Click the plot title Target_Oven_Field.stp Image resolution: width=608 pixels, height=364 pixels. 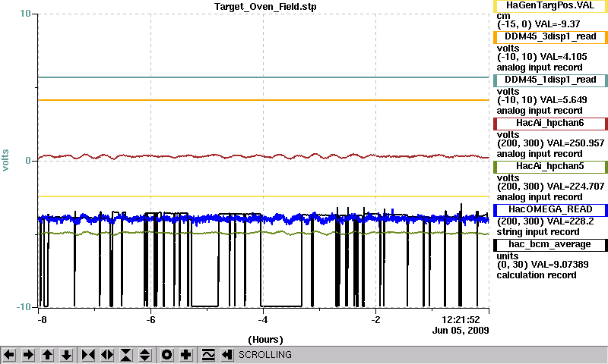(x=265, y=7)
